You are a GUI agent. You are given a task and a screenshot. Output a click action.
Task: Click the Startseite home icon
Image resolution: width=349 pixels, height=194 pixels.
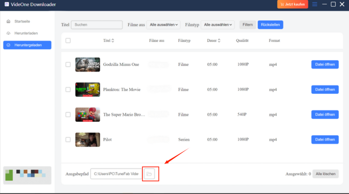point(9,21)
